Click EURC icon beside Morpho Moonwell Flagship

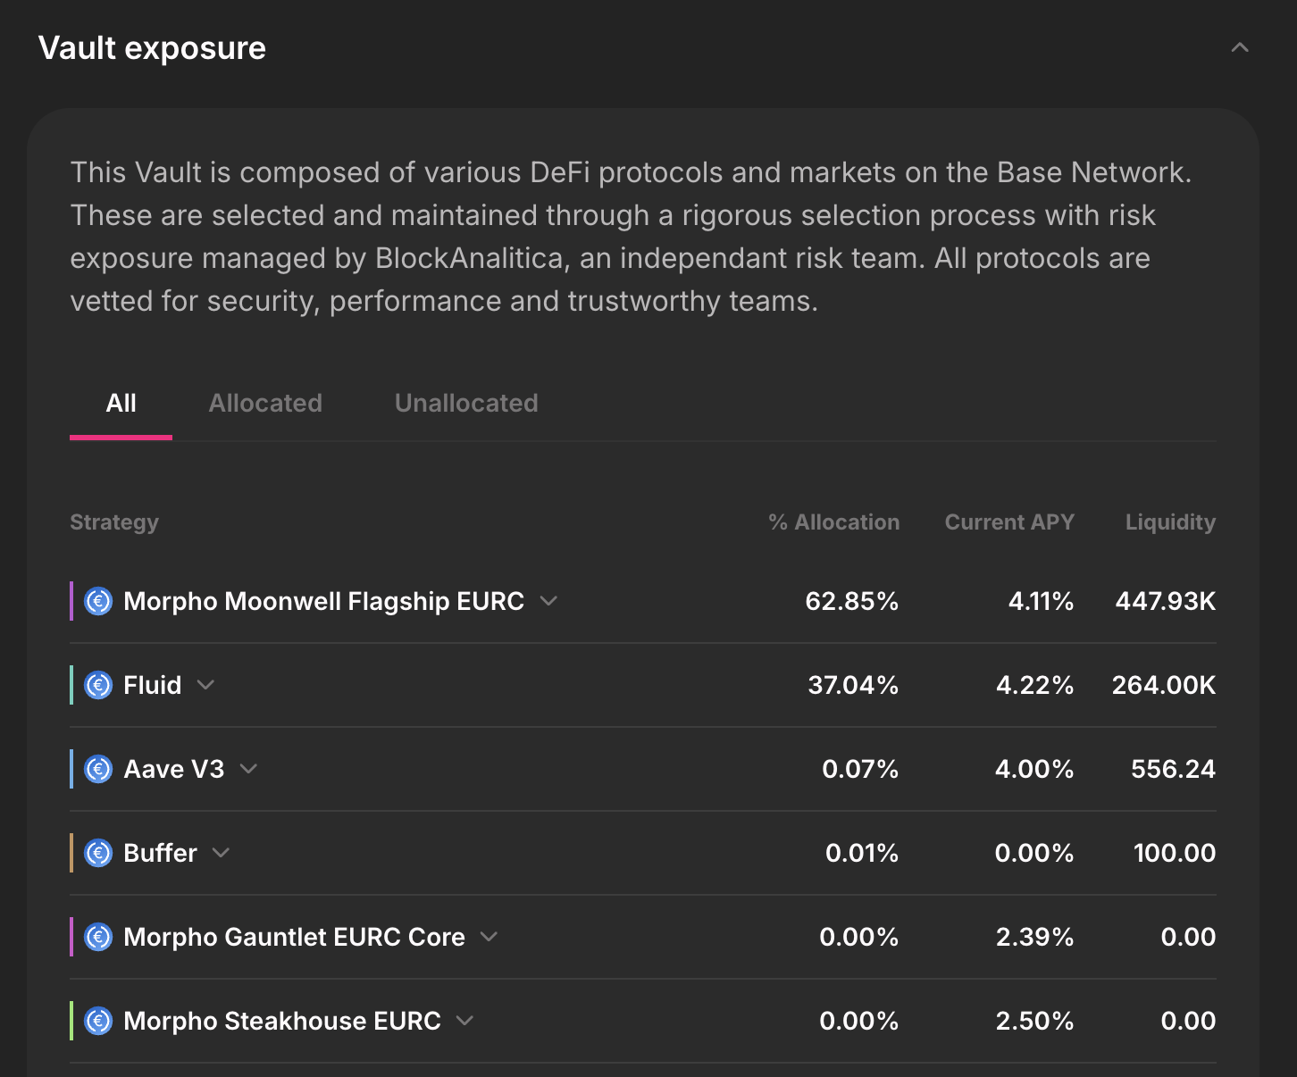pyautogui.click(x=98, y=601)
